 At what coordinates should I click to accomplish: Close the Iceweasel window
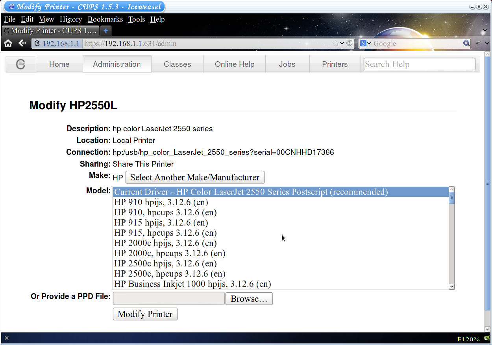point(486,7)
